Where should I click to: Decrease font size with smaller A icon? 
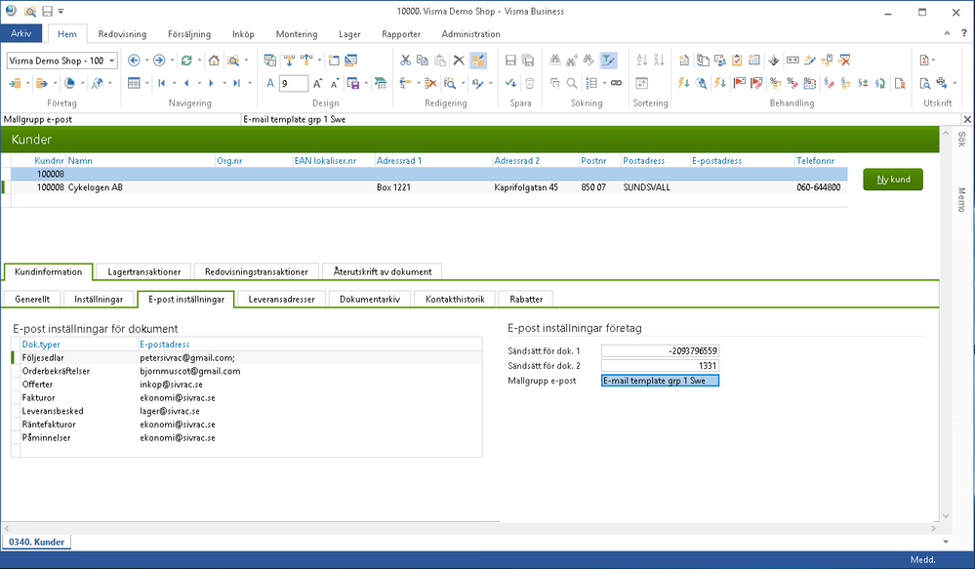(335, 83)
